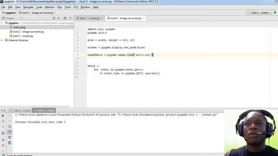Image resolution: width=278 pixels, height=156 pixels.
Task: Toggle soft-wrap icon in Run panel
Action: tap(10, 127)
